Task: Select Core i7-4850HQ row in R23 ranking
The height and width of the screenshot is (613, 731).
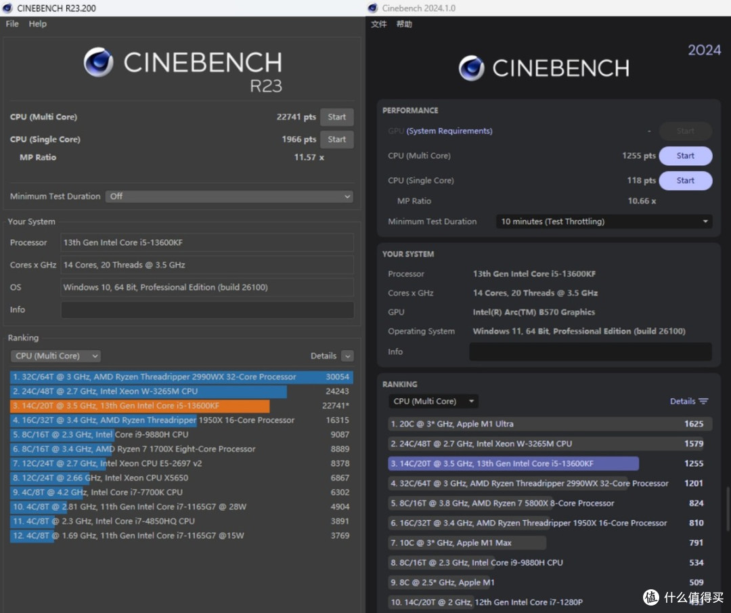Action: click(181, 522)
